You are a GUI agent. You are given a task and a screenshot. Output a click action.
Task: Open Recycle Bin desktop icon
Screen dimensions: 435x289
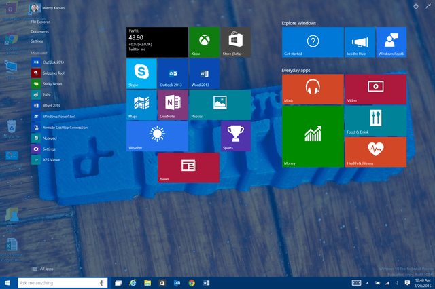(12, 129)
